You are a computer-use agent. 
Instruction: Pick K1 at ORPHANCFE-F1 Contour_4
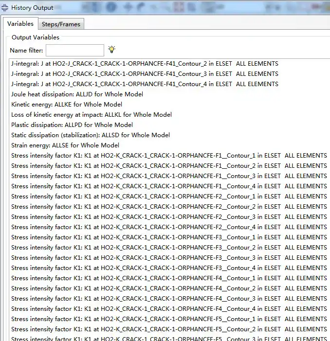[x=169, y=186]
